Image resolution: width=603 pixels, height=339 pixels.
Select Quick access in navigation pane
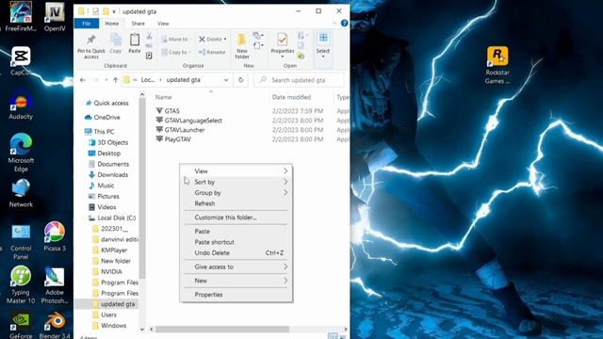point(106,103)
